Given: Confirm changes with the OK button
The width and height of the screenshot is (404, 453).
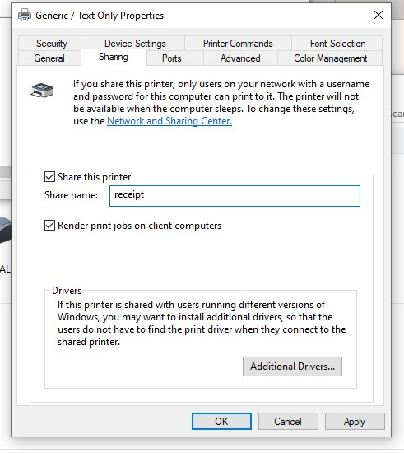Looking at the screenshot, I should coord(221,421).
